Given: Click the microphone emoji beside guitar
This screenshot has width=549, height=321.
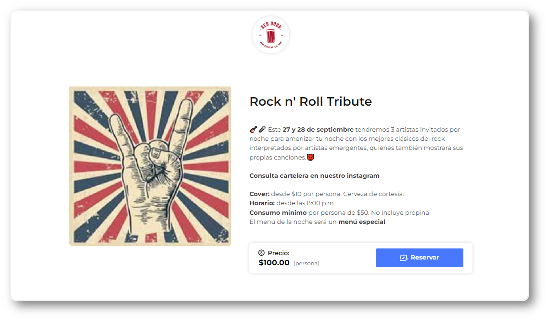Looking at the screenshot, I should (x=262, y=129).
